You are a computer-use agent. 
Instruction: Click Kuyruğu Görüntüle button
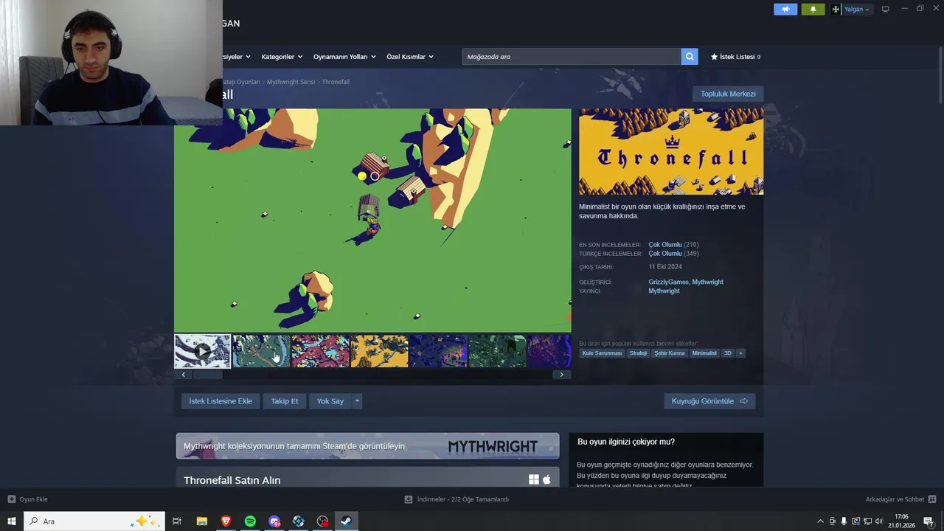[709, 401]
